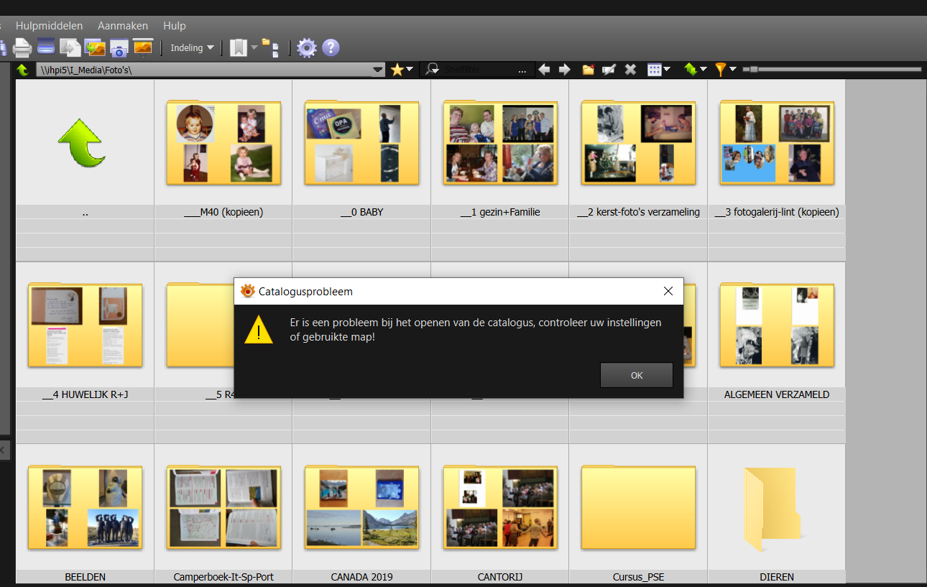This screenshot has height=587, width=927.
Task: Open the Indeling layout dropdown
Action: click(x=192, y=48)
